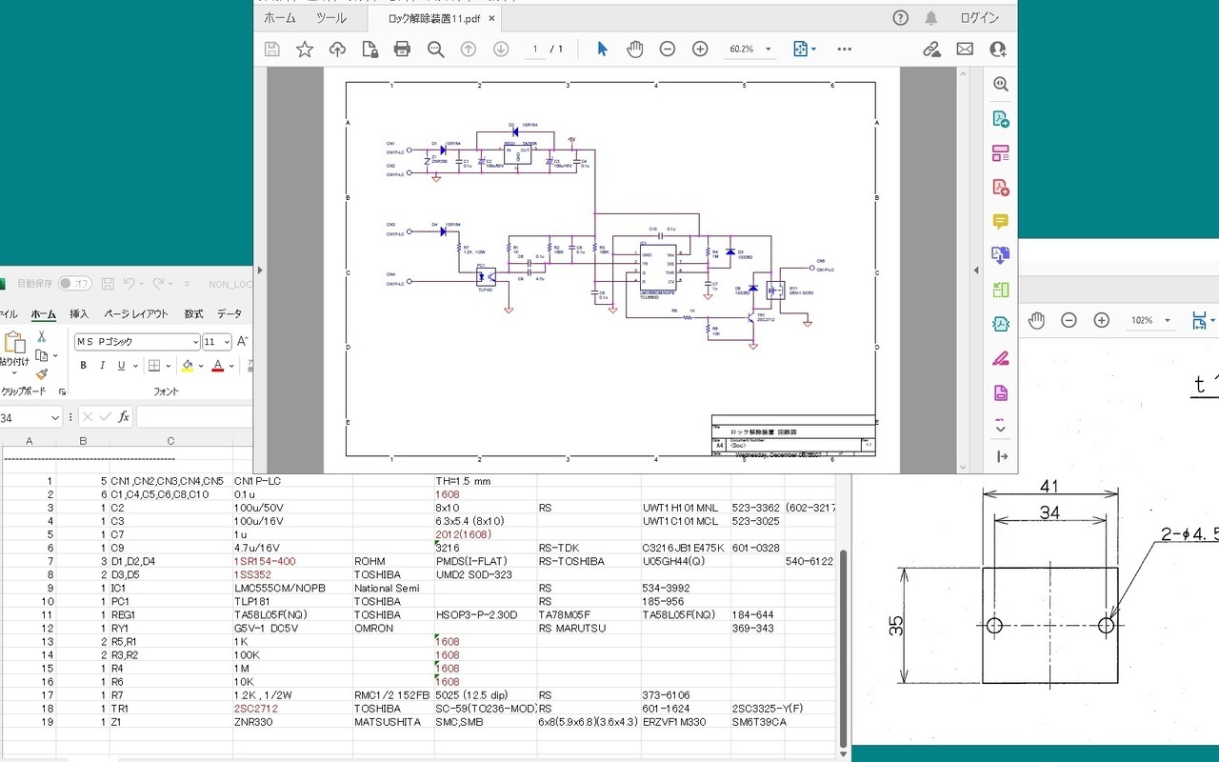This screenshot has width=1219, height=762.
Task: Click the send by email envelope icon
Action: (x=965, y=49)
